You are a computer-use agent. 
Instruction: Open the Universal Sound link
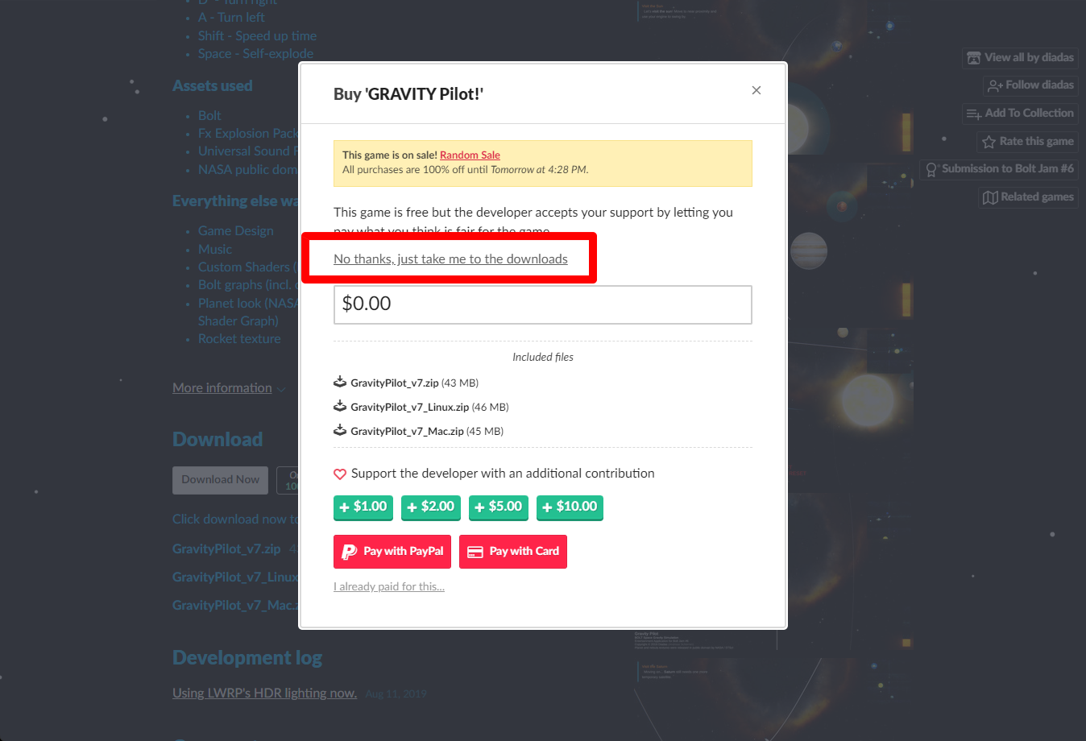click(248, 151)
